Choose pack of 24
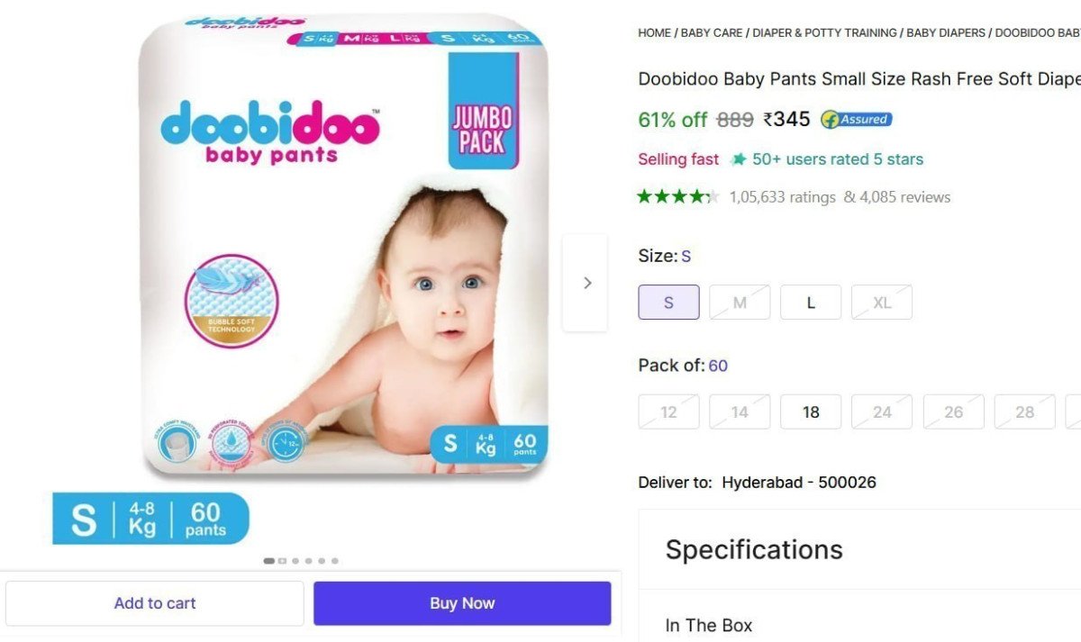This screenshot has width=1081, height=642. click(x=882, y=411)
